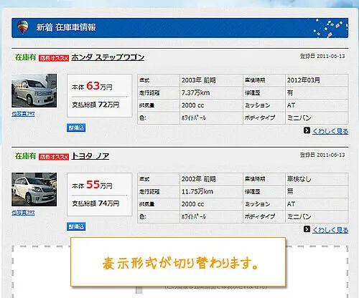Click the Toyota Noah car thumbnail
The width and height of the screenshot is (359, 298).
(x=34, y=189)
